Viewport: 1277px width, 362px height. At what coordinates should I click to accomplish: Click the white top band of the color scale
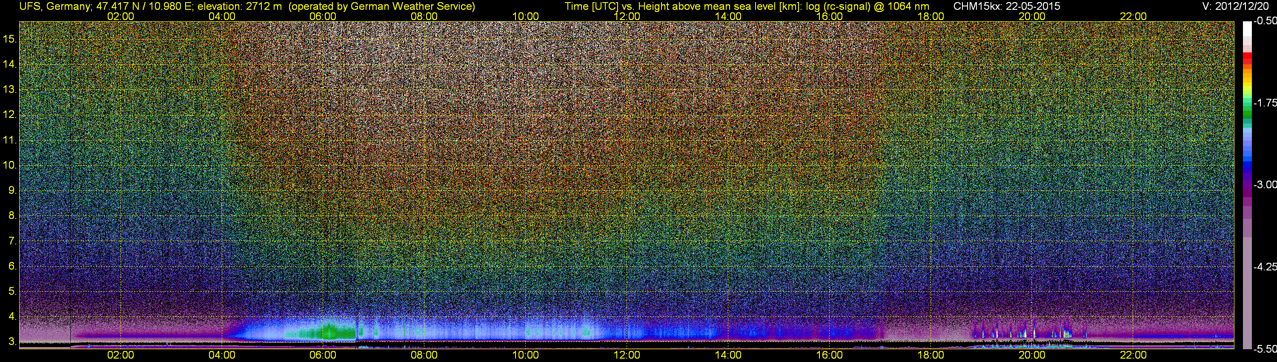click(x=1247, y=29)
